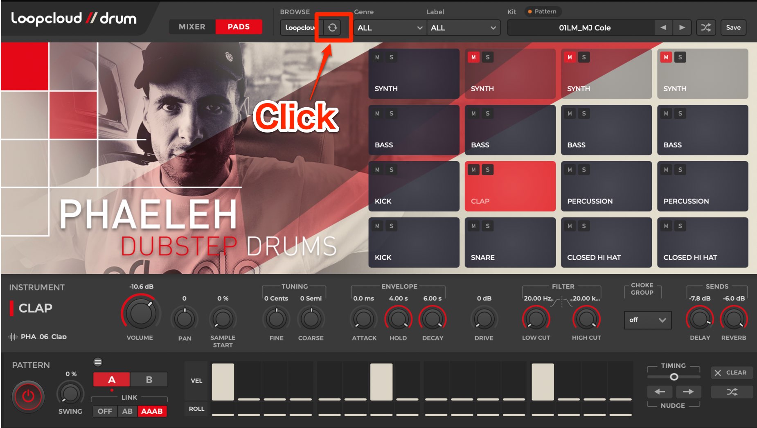
Task: Click the Sample Start knob
Action: pyautogui.click(x=223, y=319)
